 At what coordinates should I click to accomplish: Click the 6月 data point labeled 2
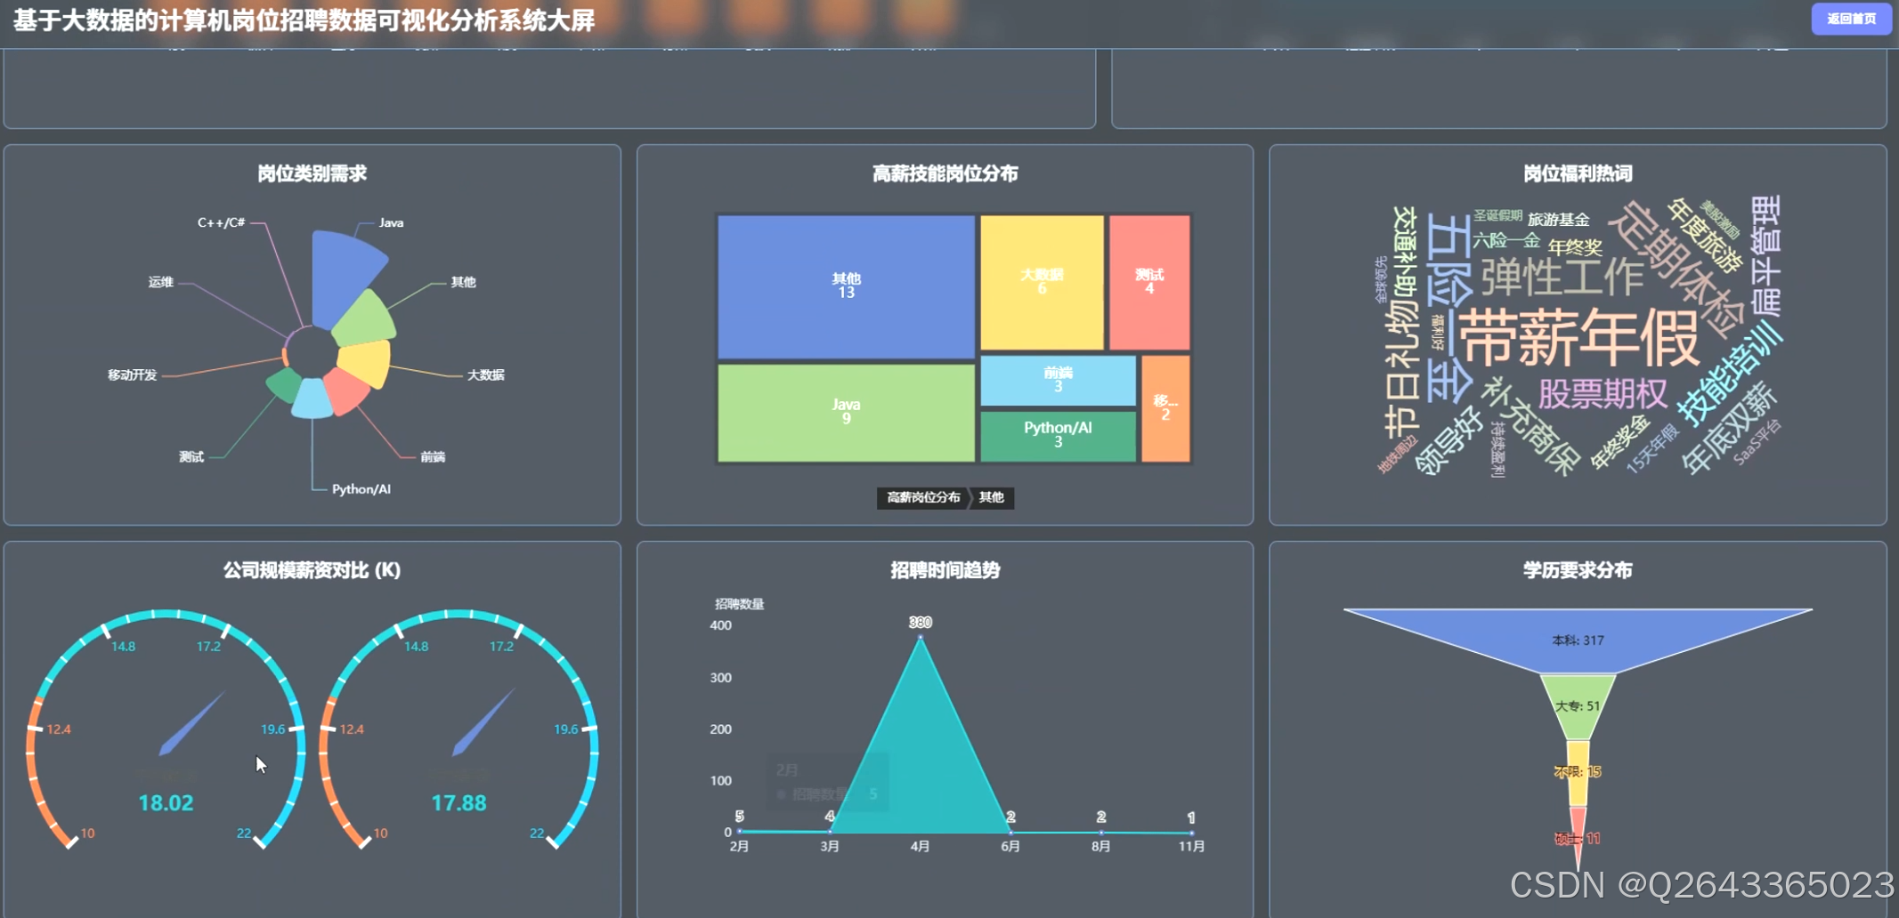[x=1010, y=833]
